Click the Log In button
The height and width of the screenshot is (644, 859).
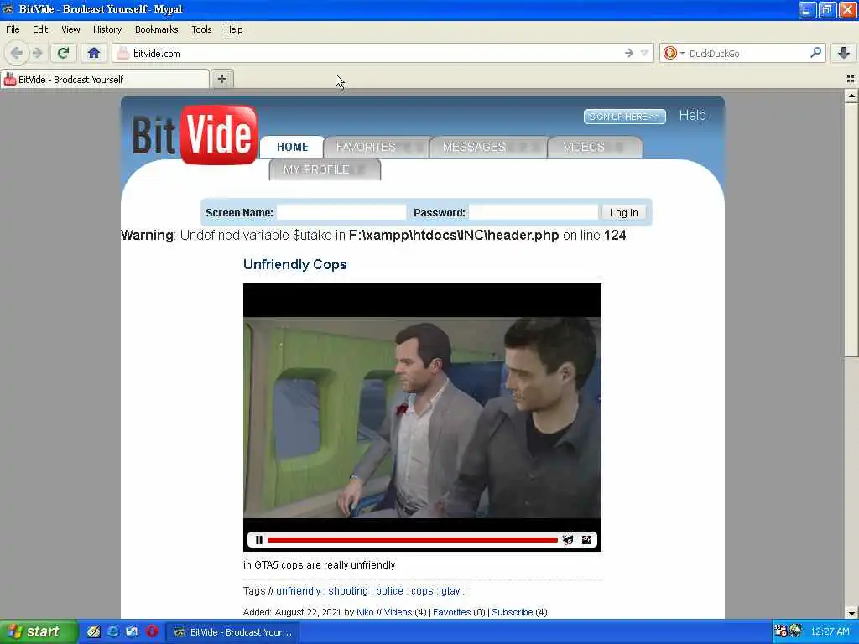pyautogui.click(x=623, y=212)
